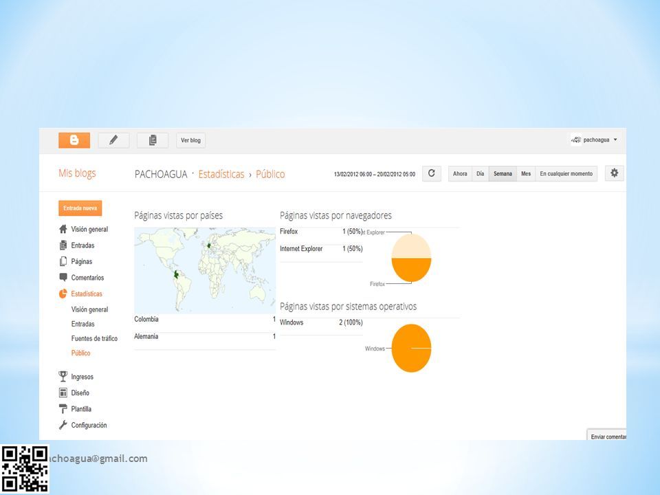This screenshot has height=495, width=660.
Task: Click the orange Blogger logo button
Action: pyautogui.click(x=74, y=140)
